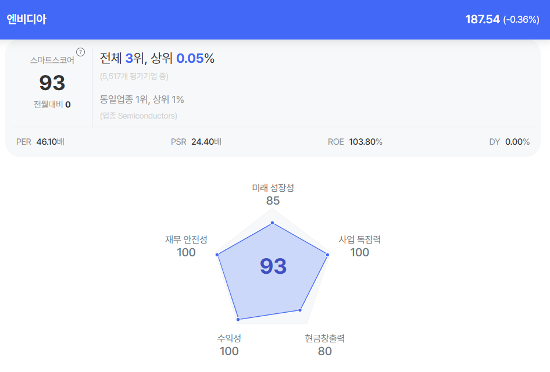Click the PER 46.10배 metric
The height and width of the screenshot is (372, 550).
pyautogui.click(x=40, y=142)
